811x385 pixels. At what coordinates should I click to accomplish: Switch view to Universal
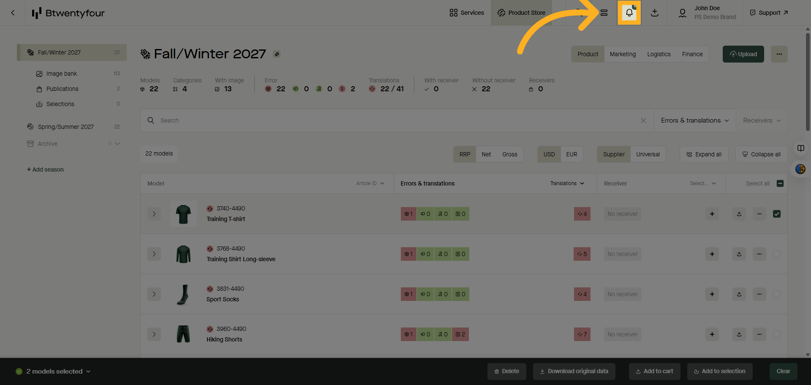coord(648,154)
